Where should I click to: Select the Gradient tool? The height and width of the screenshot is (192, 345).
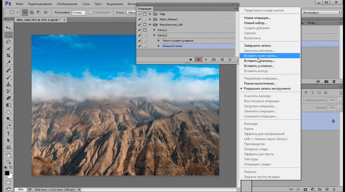(9, 105)
